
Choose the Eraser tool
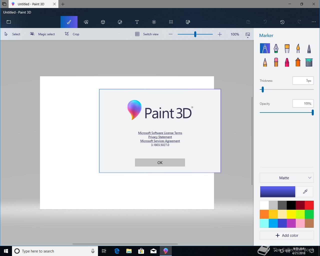(x=276, y=62)
